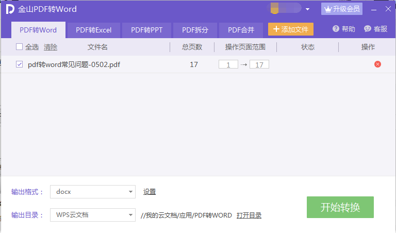This screenshot has width=396, height=233.
Task: Click the plus icon to add files
Action: 276,30
